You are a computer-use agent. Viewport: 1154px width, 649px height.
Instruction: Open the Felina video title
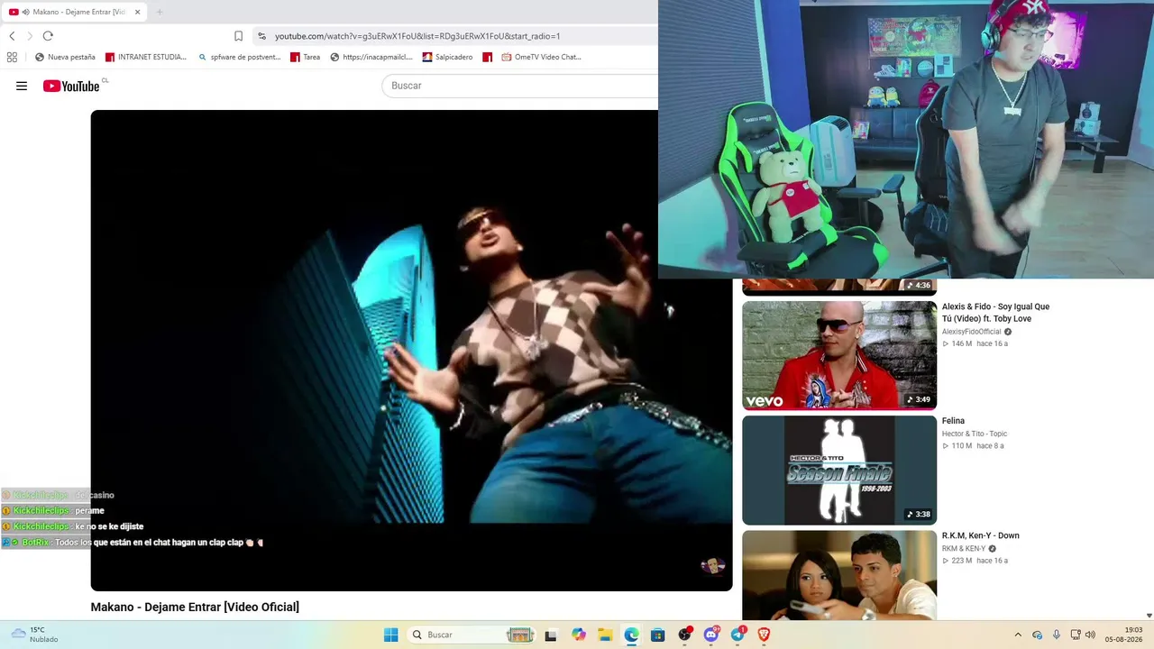tap(953, 421)
